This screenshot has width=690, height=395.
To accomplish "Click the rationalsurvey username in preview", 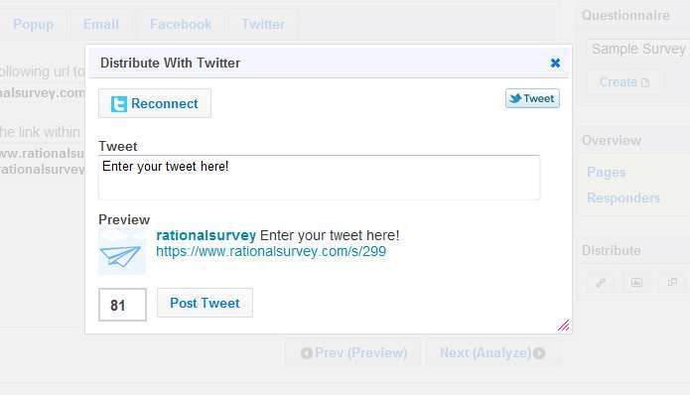I will click(206, 235).
